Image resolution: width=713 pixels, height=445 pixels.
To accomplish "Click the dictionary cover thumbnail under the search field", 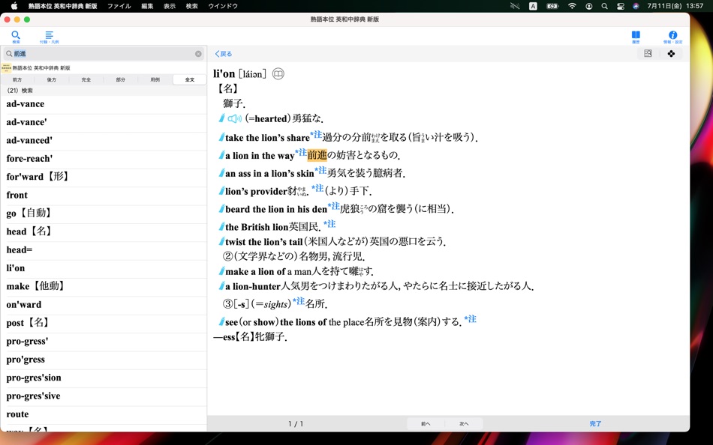I will [6, 68].
